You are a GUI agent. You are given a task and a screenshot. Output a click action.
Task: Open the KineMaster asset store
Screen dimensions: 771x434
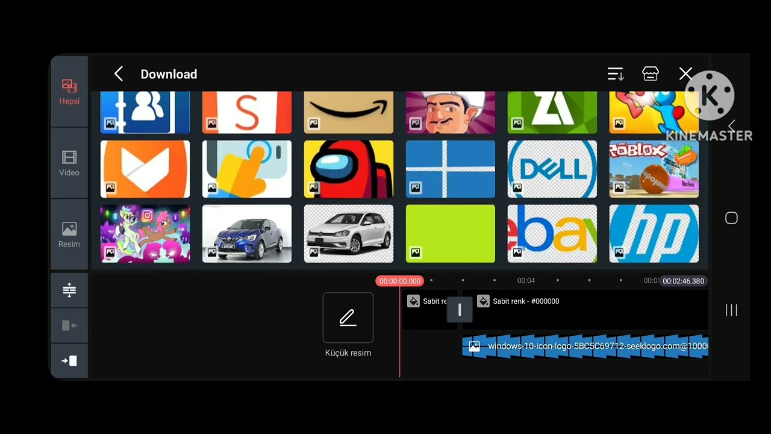point(651,74)
